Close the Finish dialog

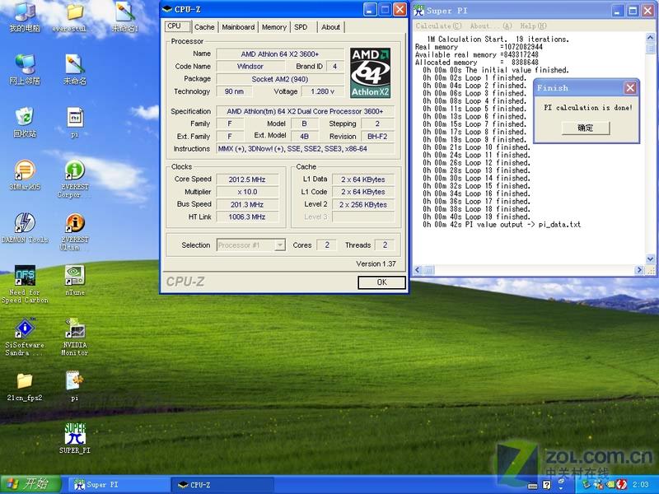point(630,88)
